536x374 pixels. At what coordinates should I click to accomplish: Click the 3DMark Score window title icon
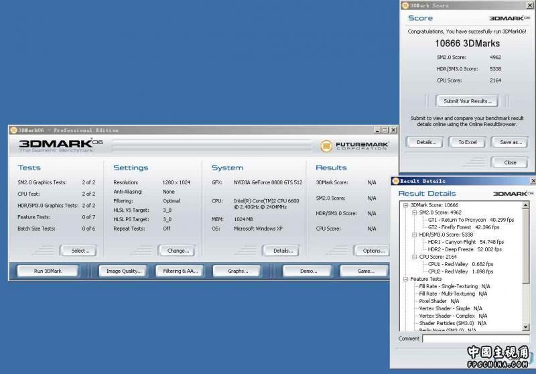tap(405, 5)
